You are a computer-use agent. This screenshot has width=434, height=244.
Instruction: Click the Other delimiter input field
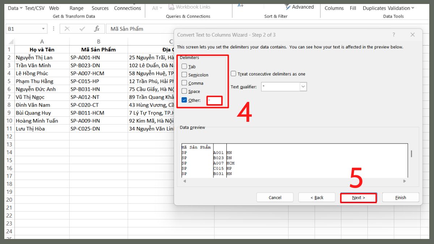(214, 100)
